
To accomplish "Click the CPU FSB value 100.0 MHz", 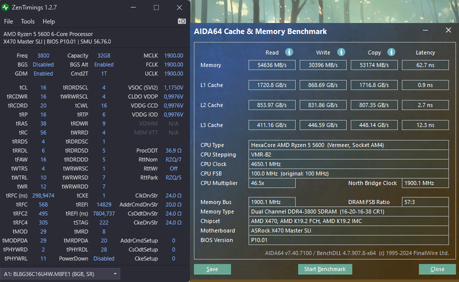I will 349,173.
